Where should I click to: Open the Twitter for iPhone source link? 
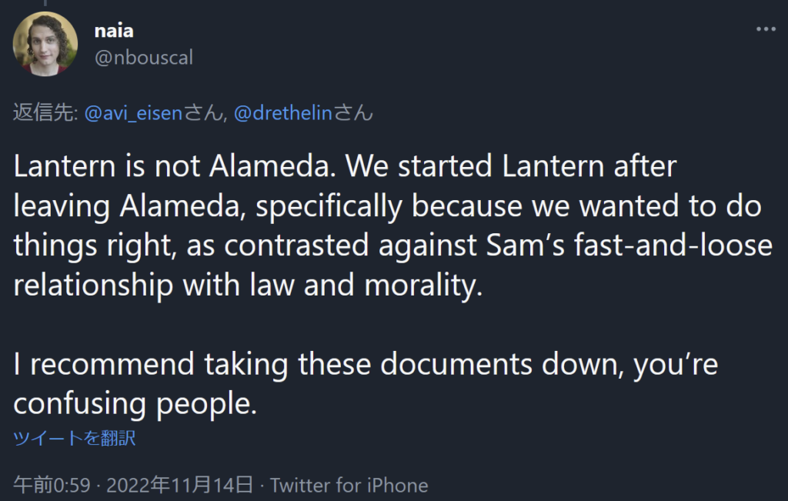tap(349, 486)
